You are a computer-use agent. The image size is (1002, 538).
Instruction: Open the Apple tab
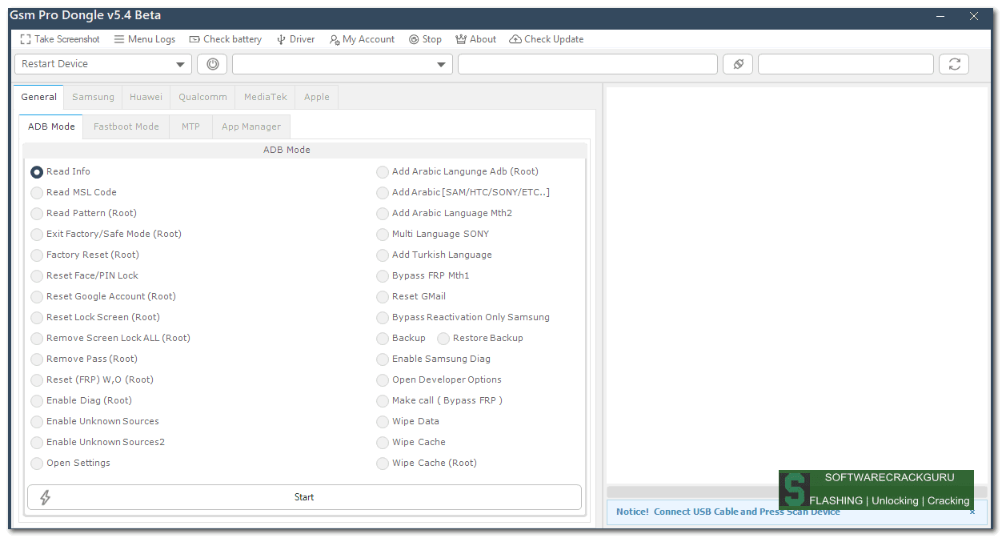(317, 97)
